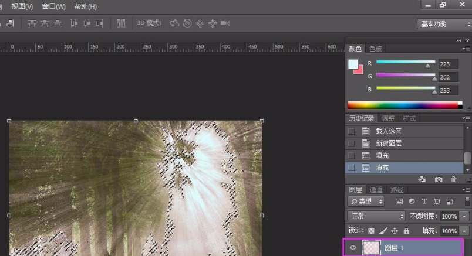Switch to the 通道 channels tab

click(x=376, y=190)
